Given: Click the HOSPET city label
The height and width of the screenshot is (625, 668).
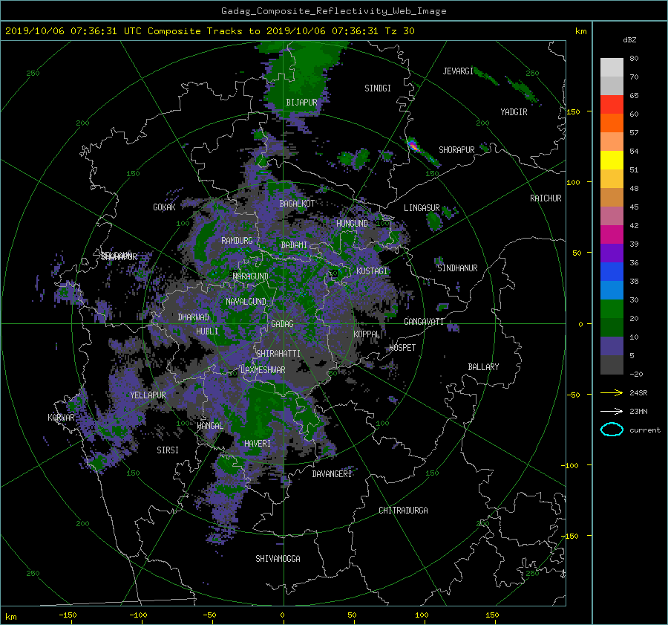Looking at the screenshot, I should click(x=402, y=348).
